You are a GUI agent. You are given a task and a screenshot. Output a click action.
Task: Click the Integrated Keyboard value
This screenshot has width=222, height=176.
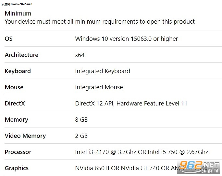(x=103, y=71)
